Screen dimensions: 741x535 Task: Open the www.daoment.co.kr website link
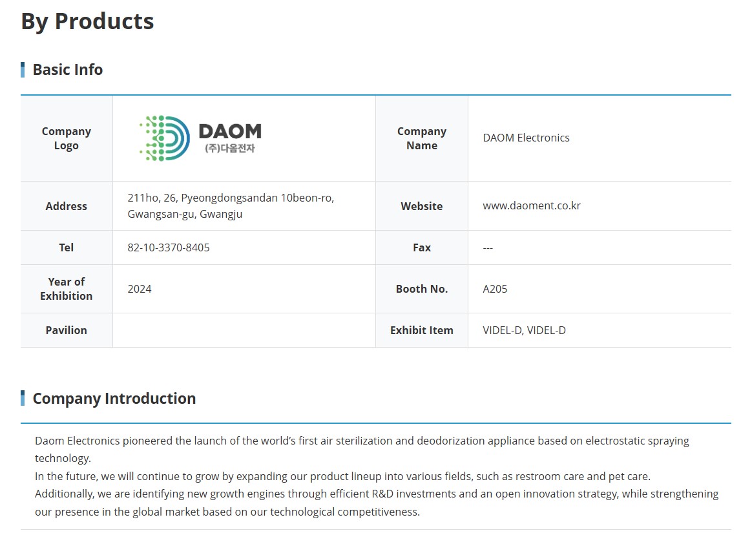(x=532, y=205)
